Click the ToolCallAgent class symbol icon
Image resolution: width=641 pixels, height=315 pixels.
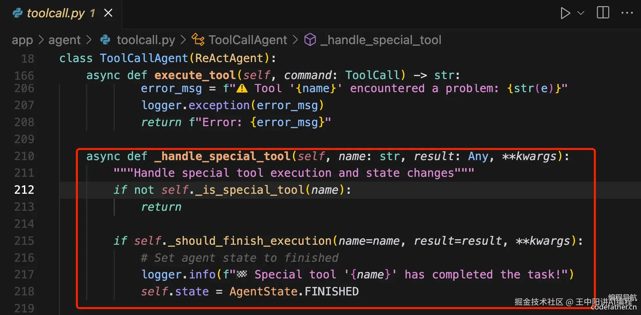tap(198, 40)
